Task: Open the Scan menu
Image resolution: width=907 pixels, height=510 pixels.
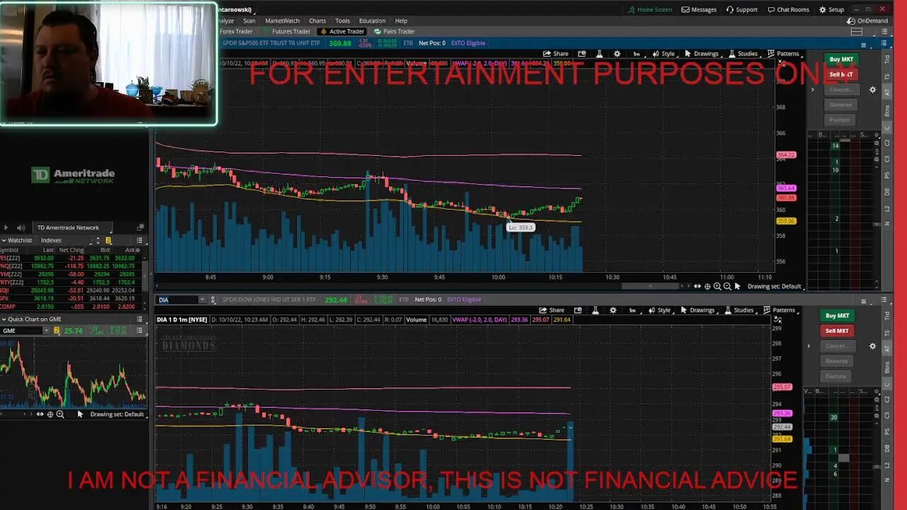Action: [249, 21]
